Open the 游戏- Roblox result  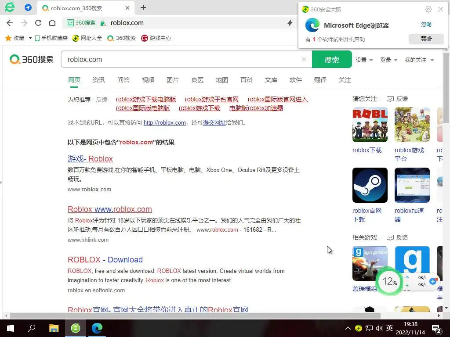click(90, 159)
